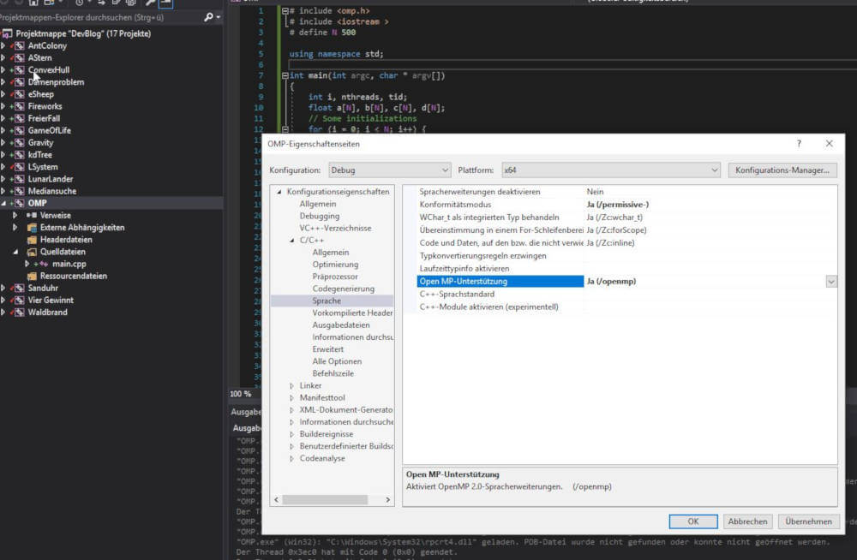Open the Plattform dropdown showing x64
Image resolution: width=857 pixels, height=560 pixels.
point(612,170)
